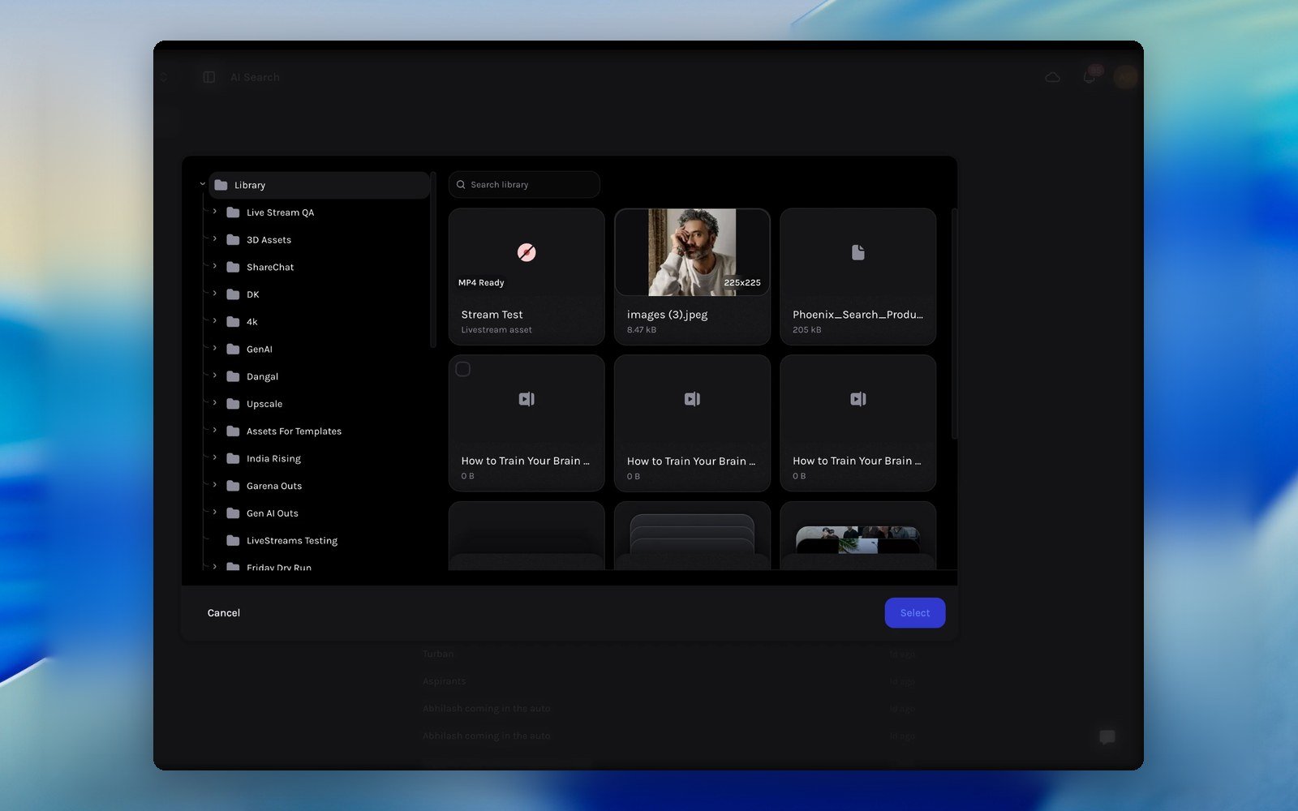Click "Turban" in the background list
The image size is (1298, 811).
coord(438,654)
